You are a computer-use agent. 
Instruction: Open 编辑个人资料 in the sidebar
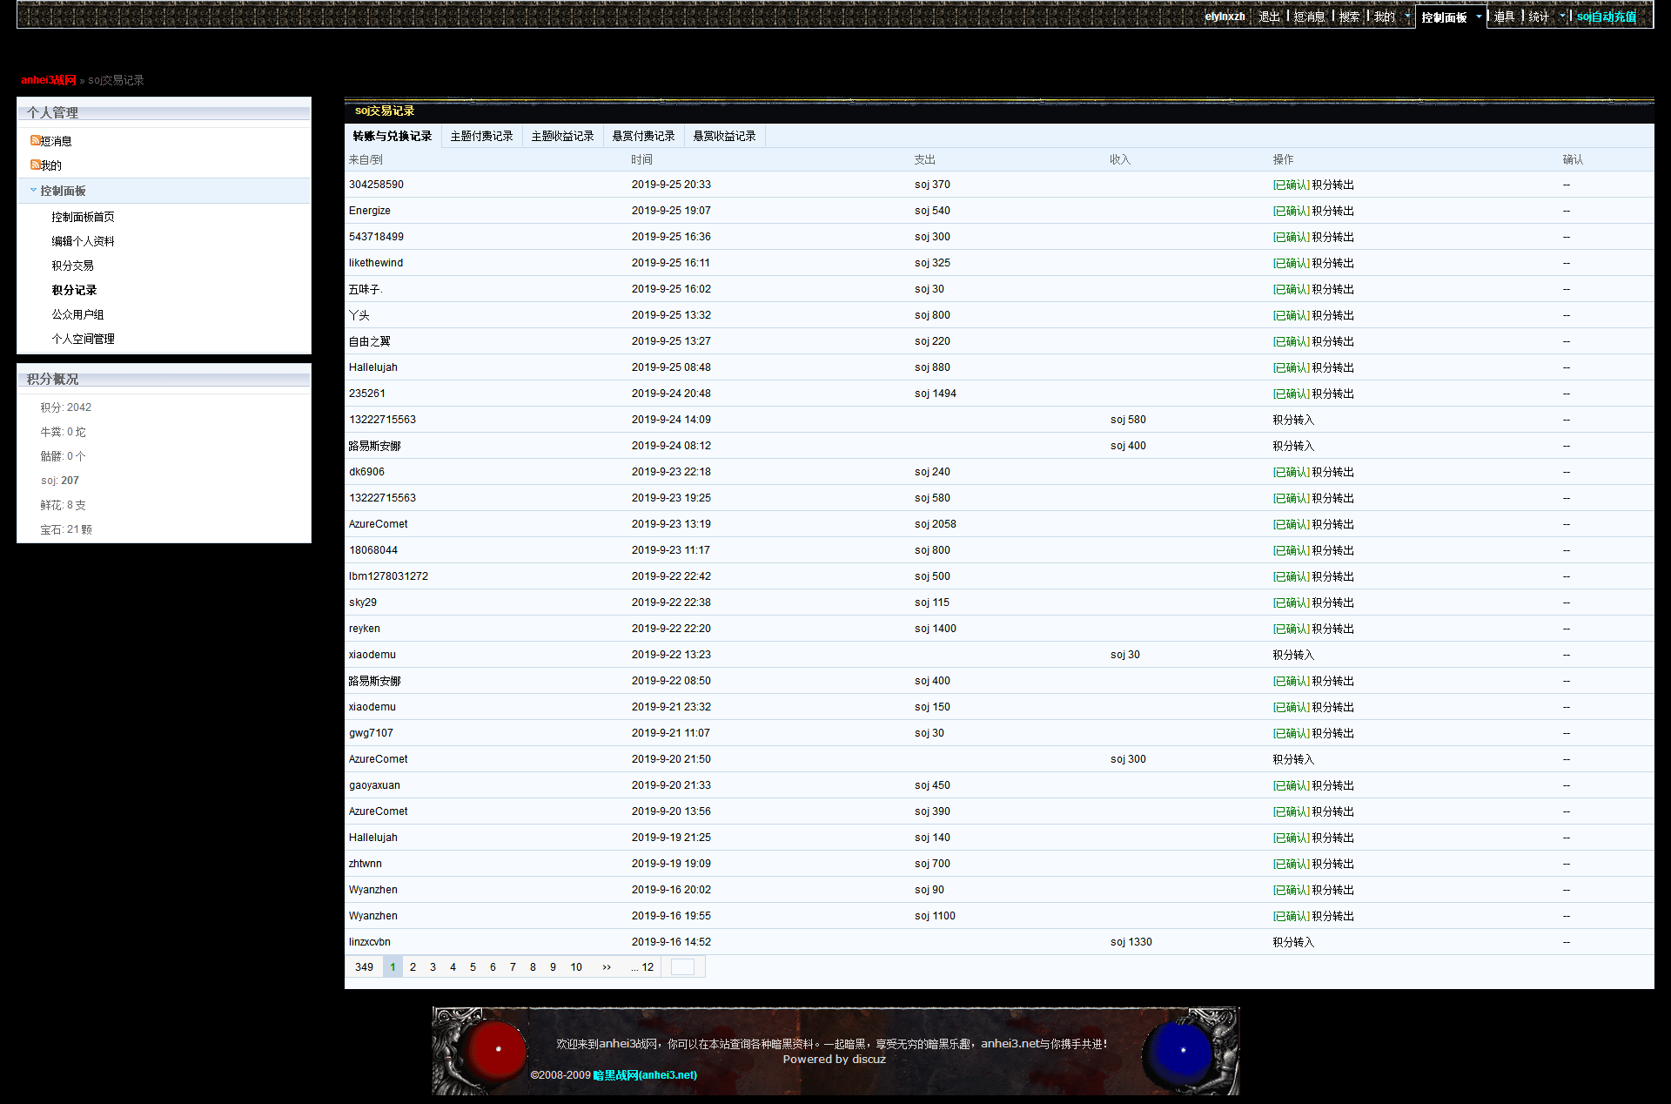point(83,241)
